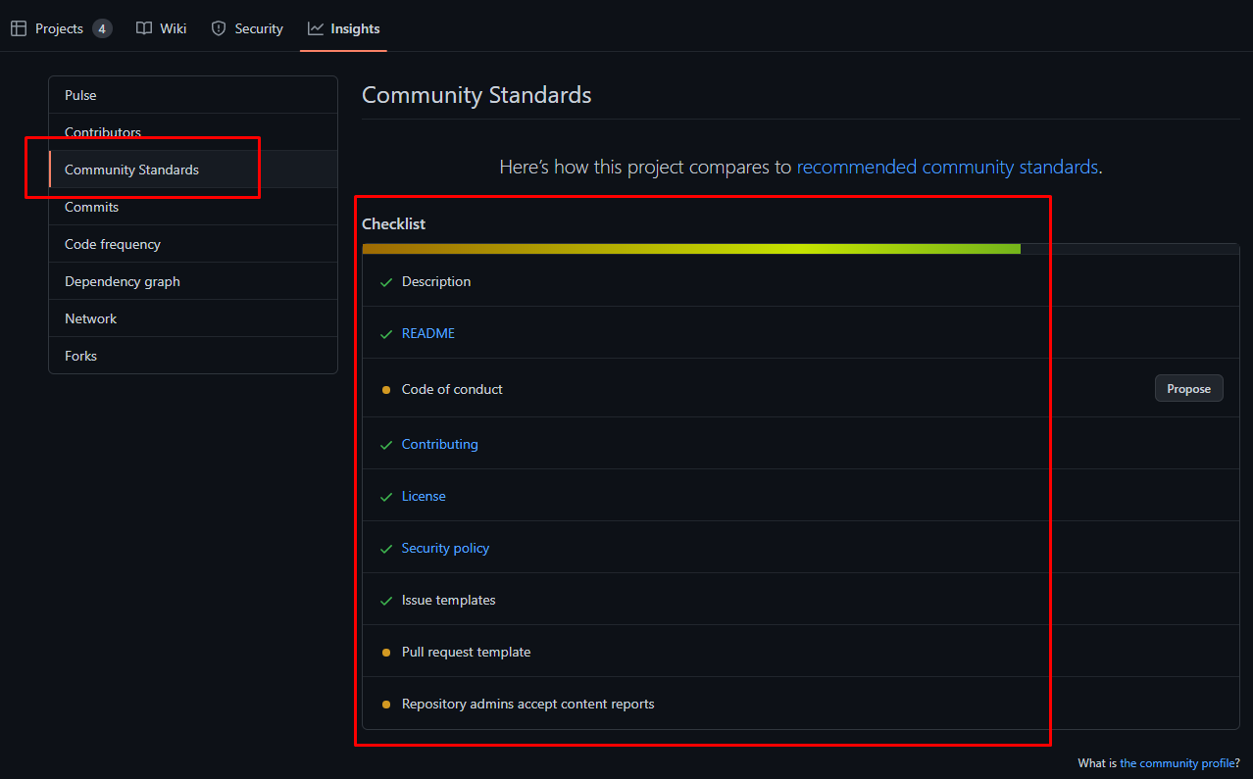The image size is (1253, 779).
Task: Click the green checkmark beside README
Action: tap(386, 334)
